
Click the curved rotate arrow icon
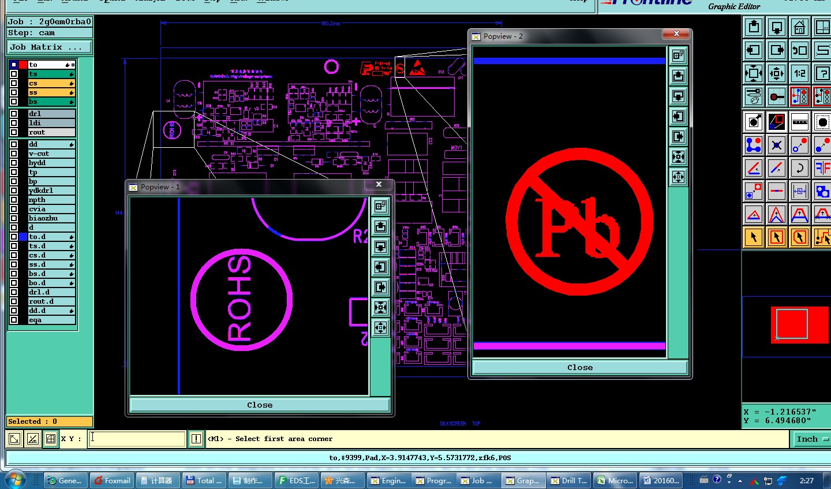tap(799, 168)
